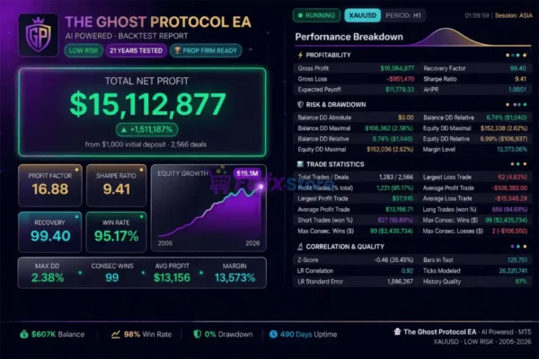Click the Gross Loss row
539x359 pixels.
[356, 79]
